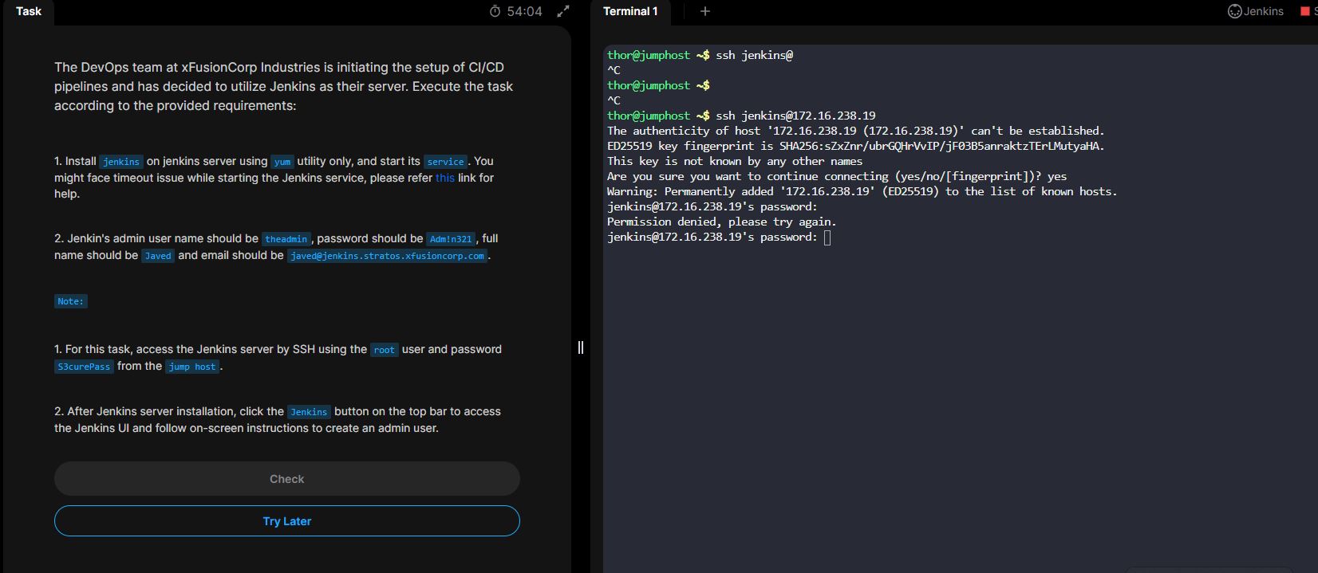Image resolution: width=1318 pixels, height=573 pixels.
Task: Click the red stop icon at top right
Action: (x=1305, y=11)
